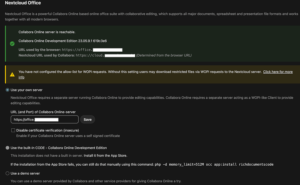The width and height of the screenshot is (300, 185).
Task: Click "Install it from the App Store" link
Action: (x=105, y=155)
